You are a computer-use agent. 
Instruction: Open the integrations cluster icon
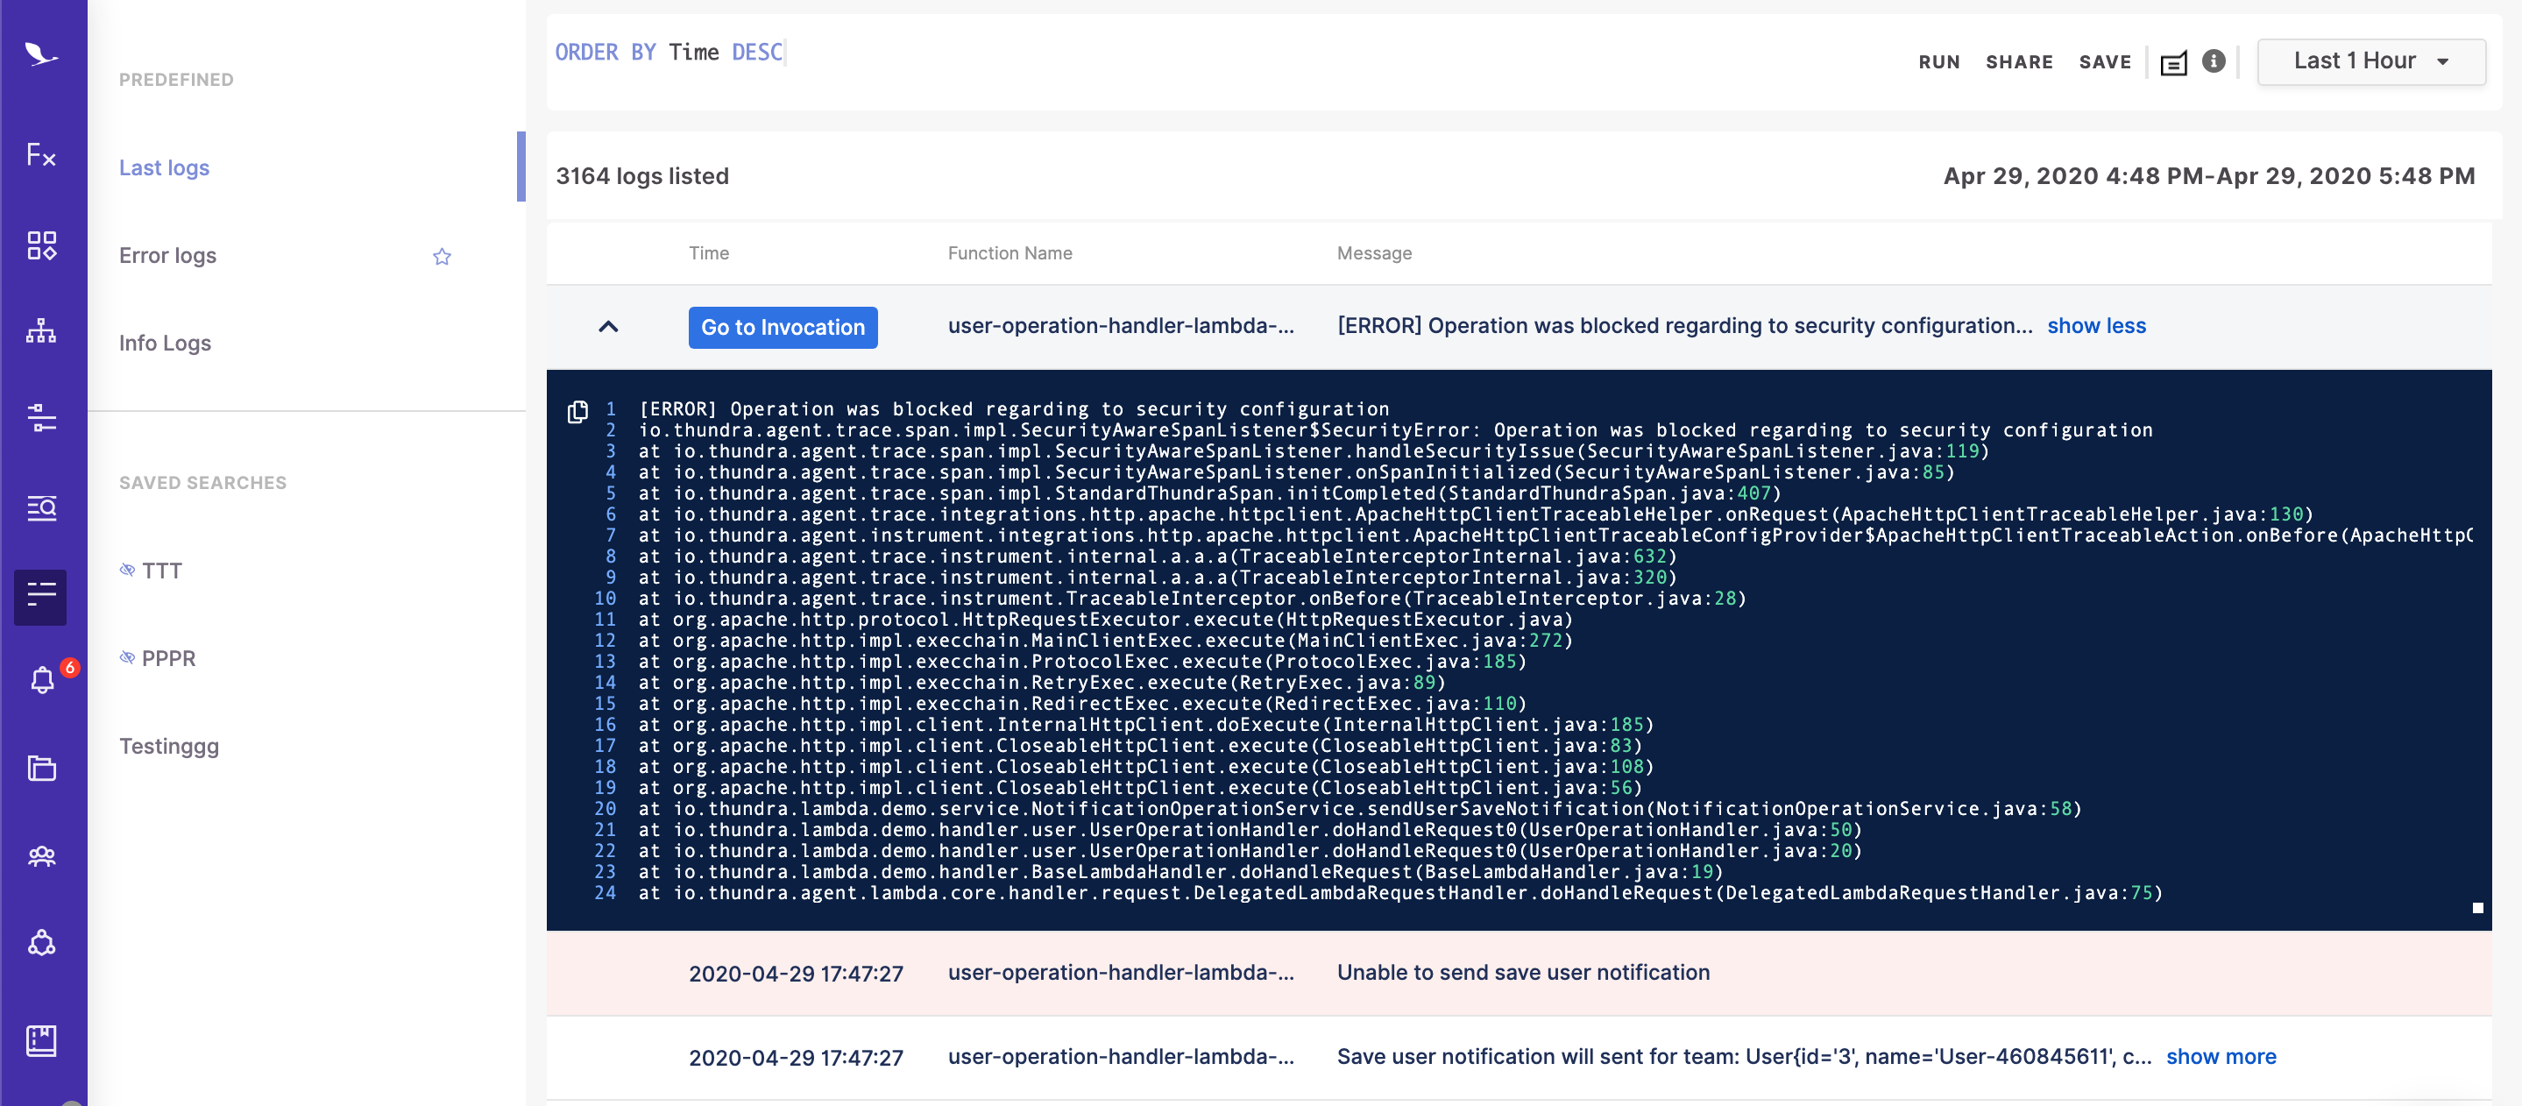41,942
